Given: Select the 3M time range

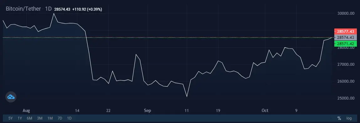Looking at the screenshot, I should point(40,118).
